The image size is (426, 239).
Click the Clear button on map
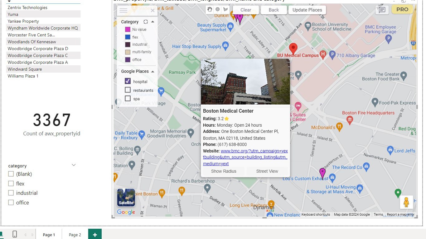coord(246,10)
